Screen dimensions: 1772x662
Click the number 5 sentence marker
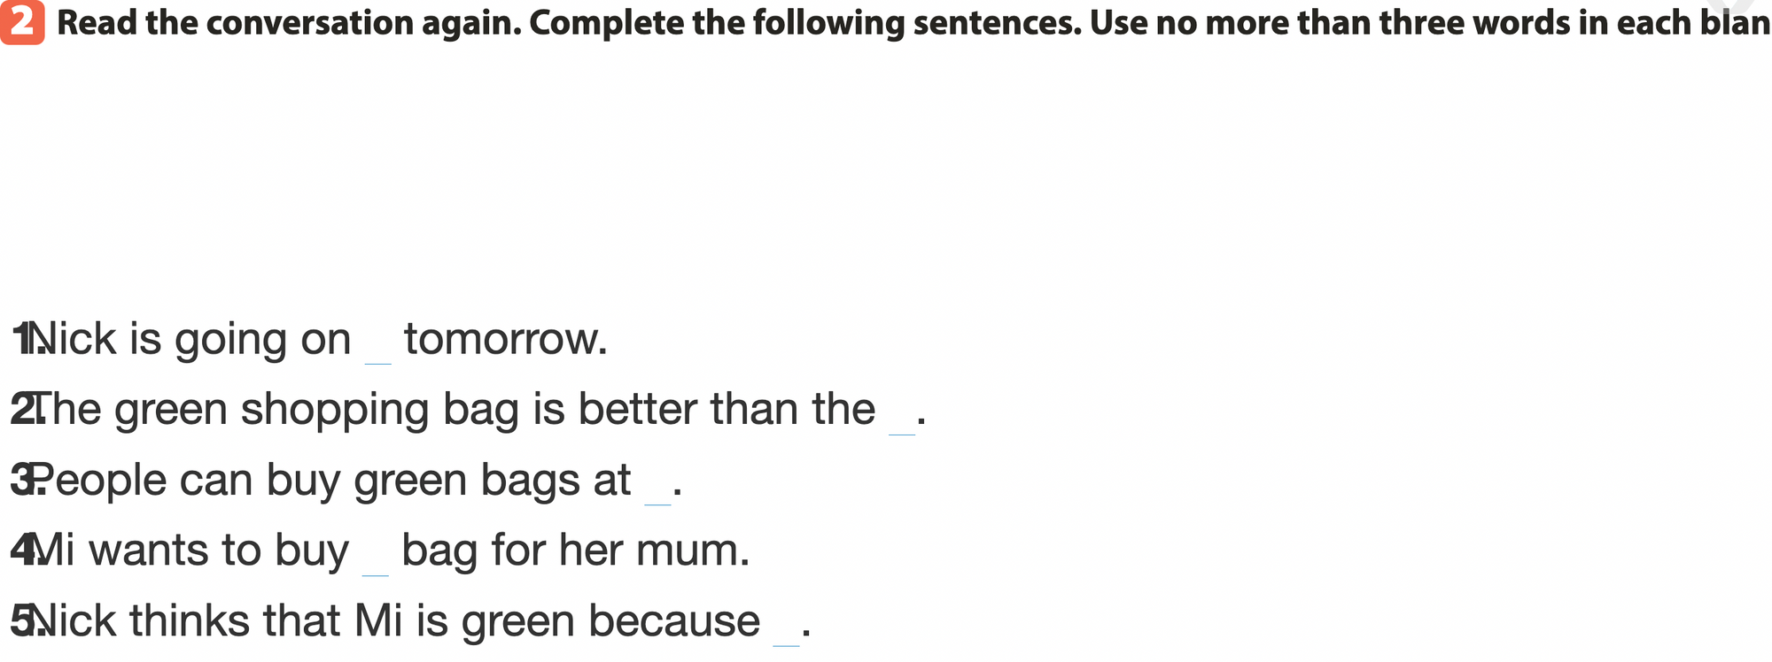pyautogui.click(x=19, y=621)
